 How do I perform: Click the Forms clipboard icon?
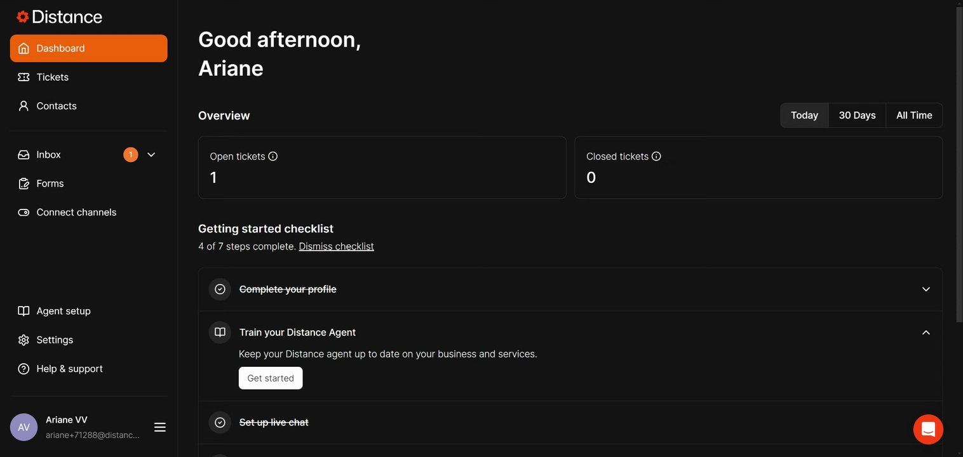(x=24, y=183)
